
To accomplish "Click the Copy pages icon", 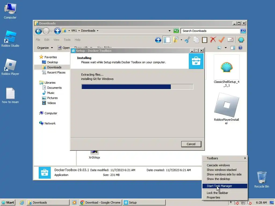I will (x=196, y=40).
